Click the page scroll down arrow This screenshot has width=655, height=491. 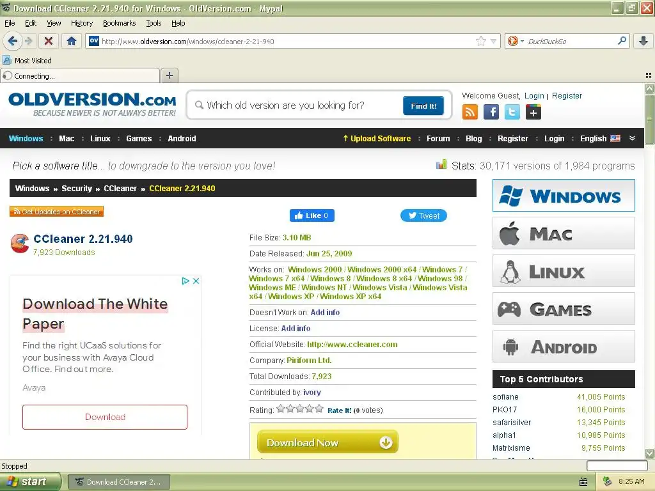649,453
